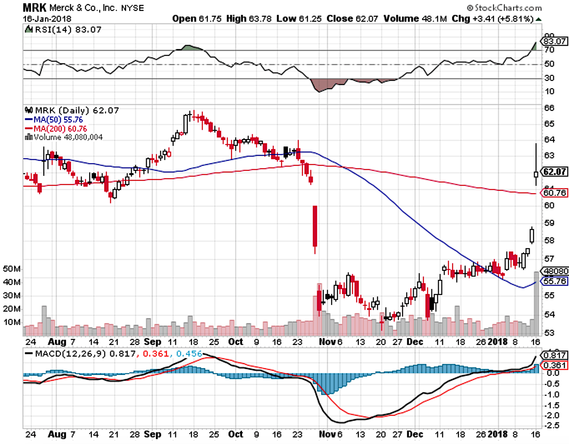569x444 pixels.
Task: Click the Open 61.75 value
Action: (x=197, y=19)
